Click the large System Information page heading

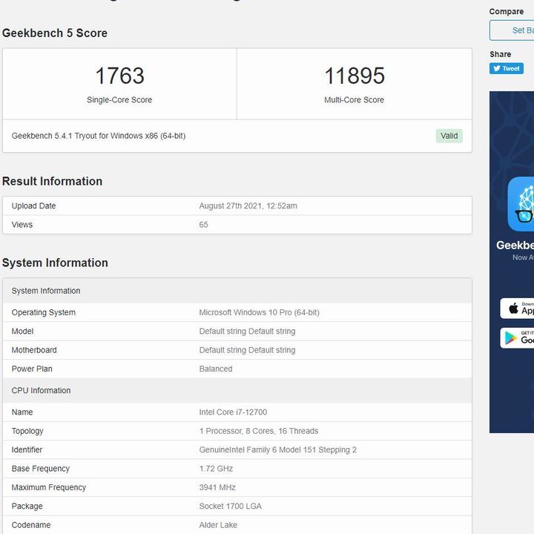(55, 263)
